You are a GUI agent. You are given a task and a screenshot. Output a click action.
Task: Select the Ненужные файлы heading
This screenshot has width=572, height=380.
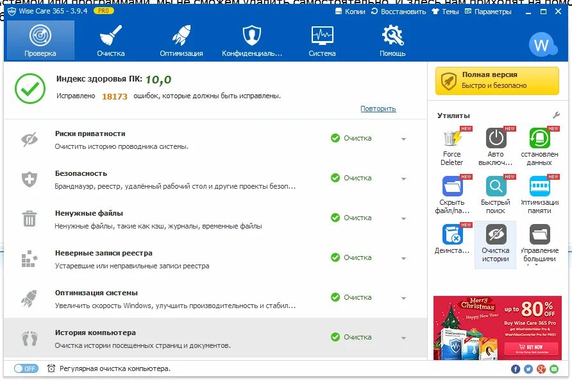click(89, 213)
